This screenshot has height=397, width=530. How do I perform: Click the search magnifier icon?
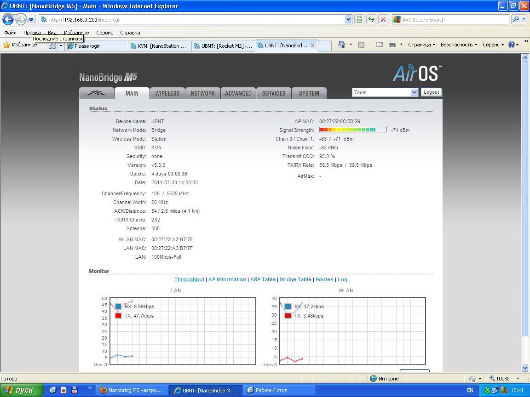coord(516,19)
